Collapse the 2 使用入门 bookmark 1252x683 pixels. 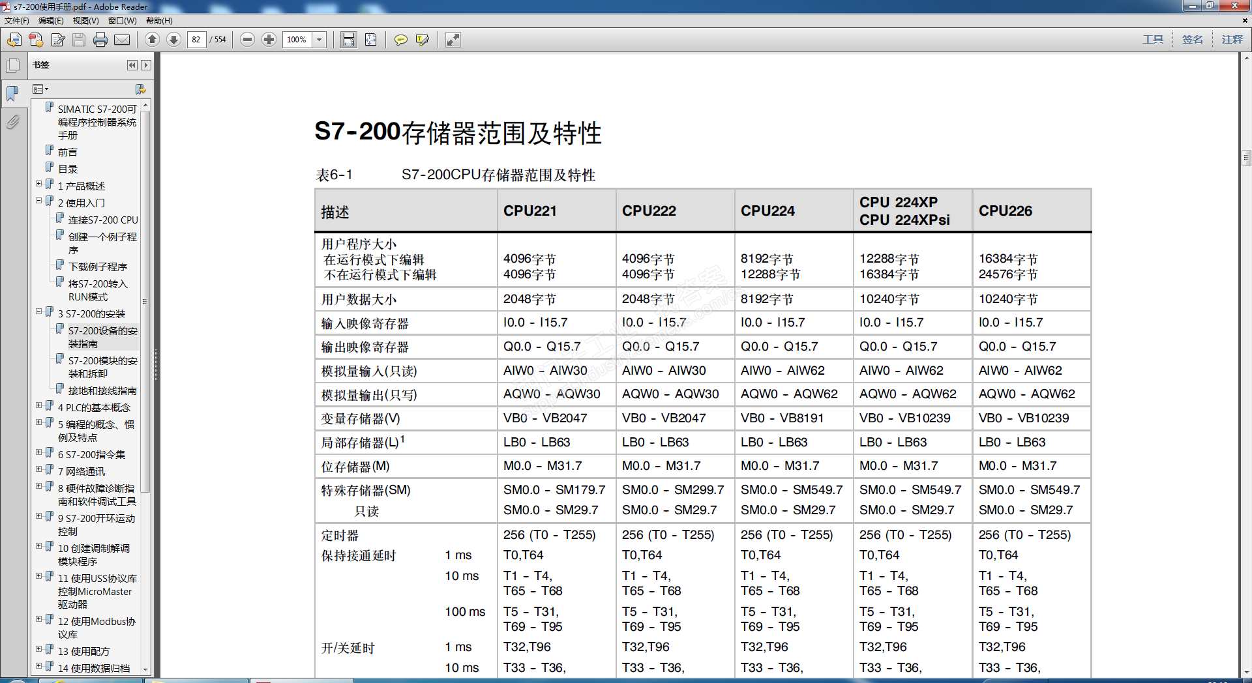[39, 201]
